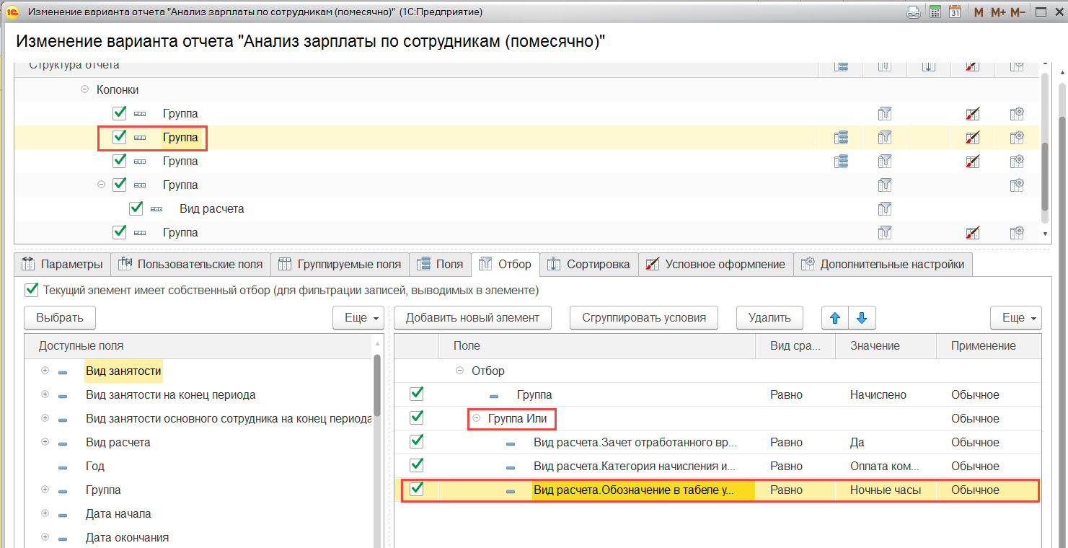Expand the Вид занятости available field
This screenshot has height=548, width=1068.
click(45, 371)
